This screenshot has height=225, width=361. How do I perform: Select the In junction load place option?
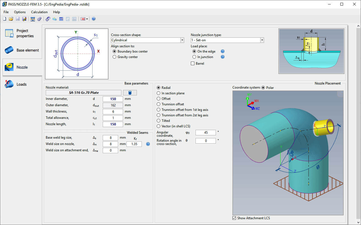[x=194, y=57]
